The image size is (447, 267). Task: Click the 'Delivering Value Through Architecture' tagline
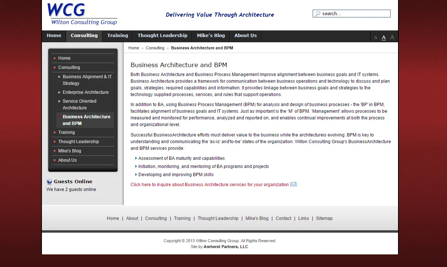click(x=220, y=15)
